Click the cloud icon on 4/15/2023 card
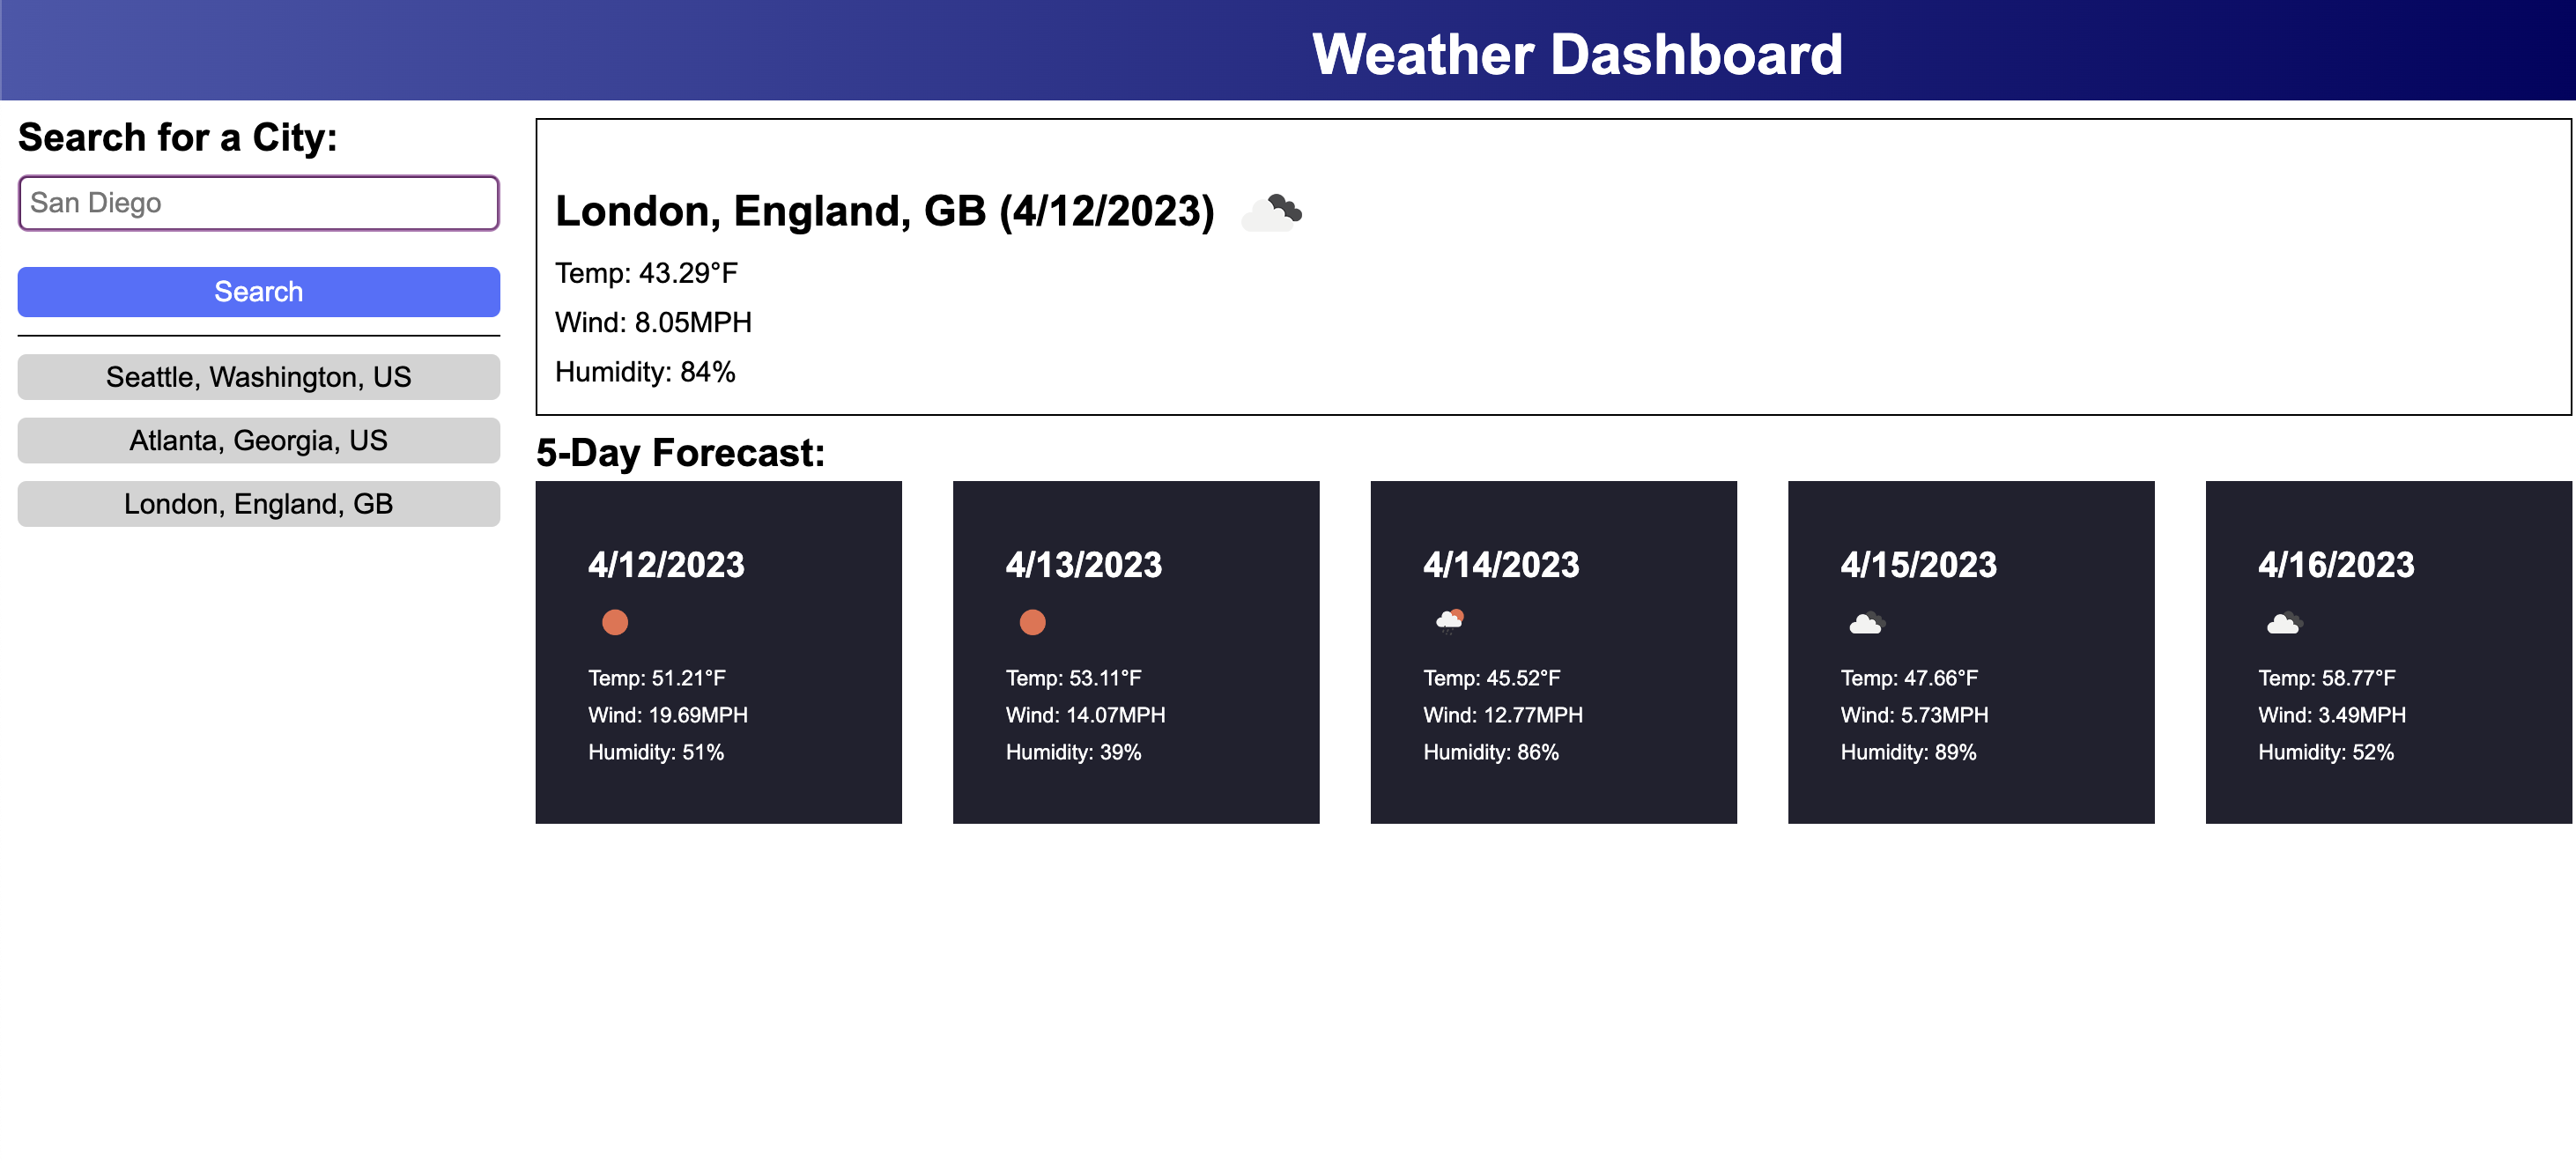 click(x=1866, y=623)
